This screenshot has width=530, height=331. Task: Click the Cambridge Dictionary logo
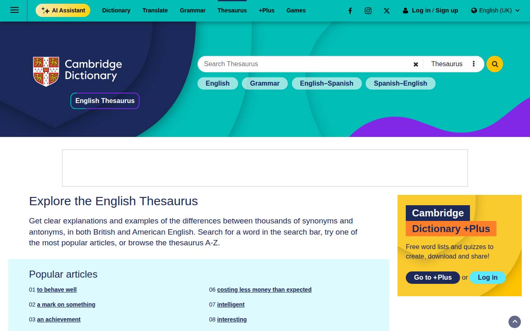pos(77,71)
